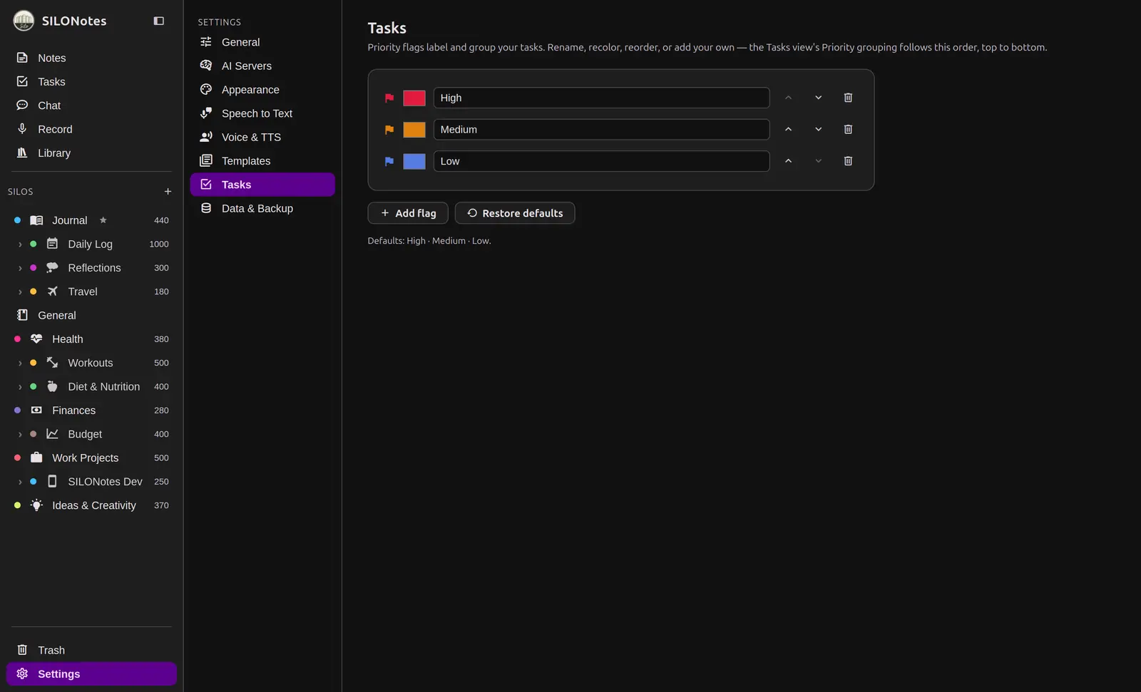Screen dimensions: 1141x692
Task: Click the Settings button at bottom
Action: click(91, 674)
